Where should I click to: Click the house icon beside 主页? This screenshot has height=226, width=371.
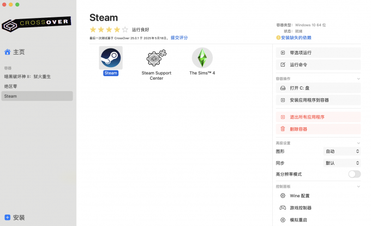coord(7,52)
